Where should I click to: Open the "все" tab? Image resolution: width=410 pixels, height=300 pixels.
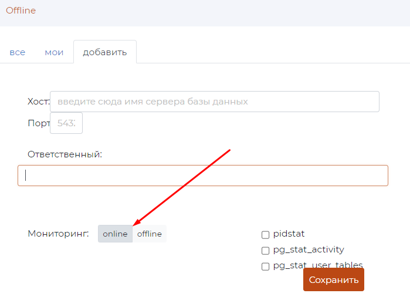click(18, 52)
